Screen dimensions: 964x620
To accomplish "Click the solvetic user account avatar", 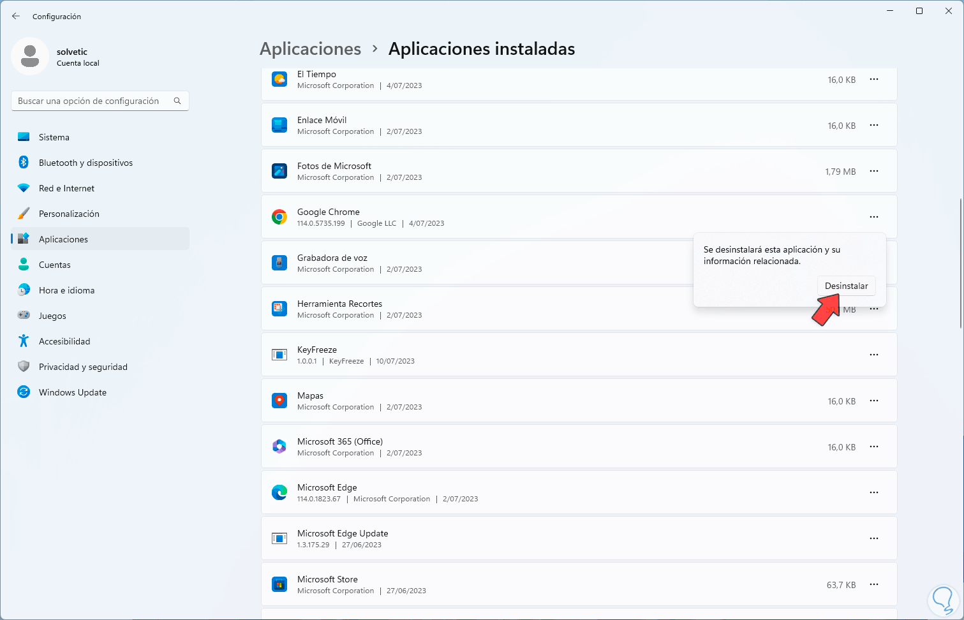I will [x=30, y=56].
